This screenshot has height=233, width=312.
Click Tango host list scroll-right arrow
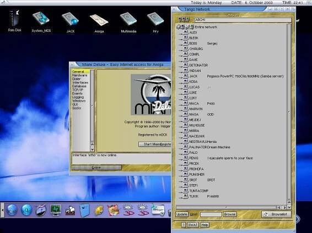pos(284,207)
